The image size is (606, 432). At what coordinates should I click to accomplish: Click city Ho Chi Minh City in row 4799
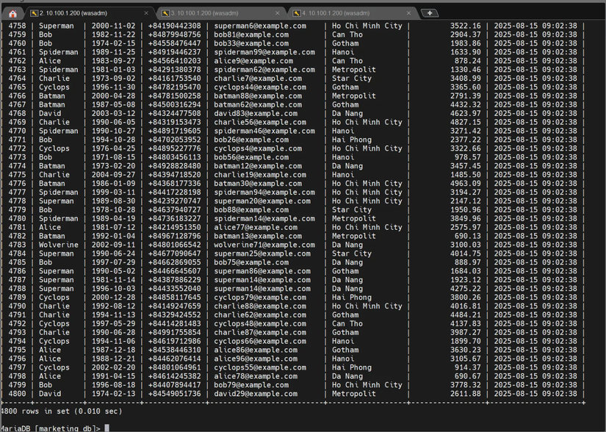coord(367,385)
